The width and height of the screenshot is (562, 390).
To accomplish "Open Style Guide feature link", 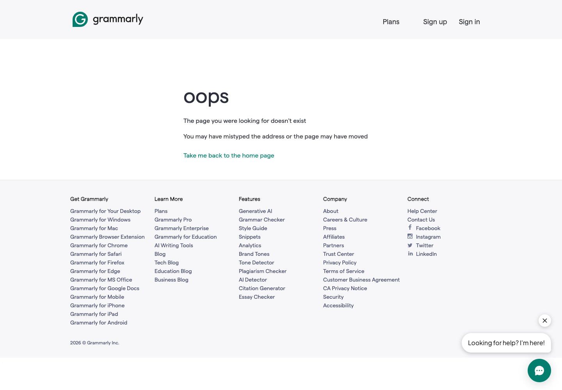I will click(253, 228).
